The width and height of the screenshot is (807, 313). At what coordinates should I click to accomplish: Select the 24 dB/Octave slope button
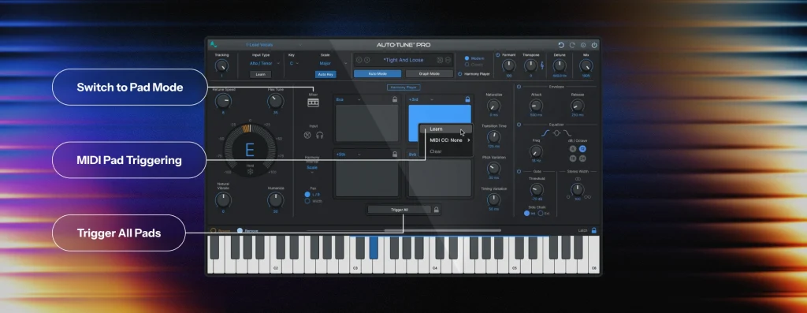pos(582,158)
